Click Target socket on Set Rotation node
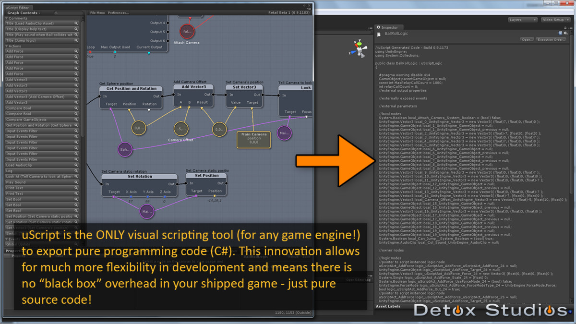Screen dimensions: 576x324 click(113, 197)
